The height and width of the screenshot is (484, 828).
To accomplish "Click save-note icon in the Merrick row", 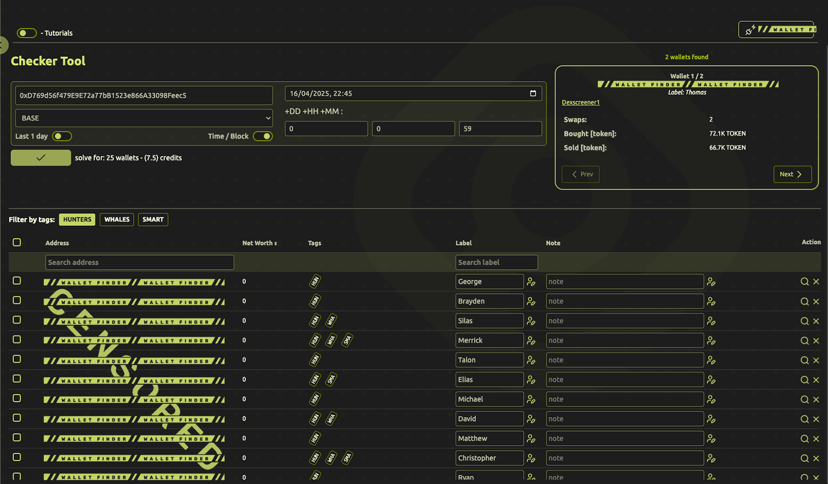I will point(711,341).
